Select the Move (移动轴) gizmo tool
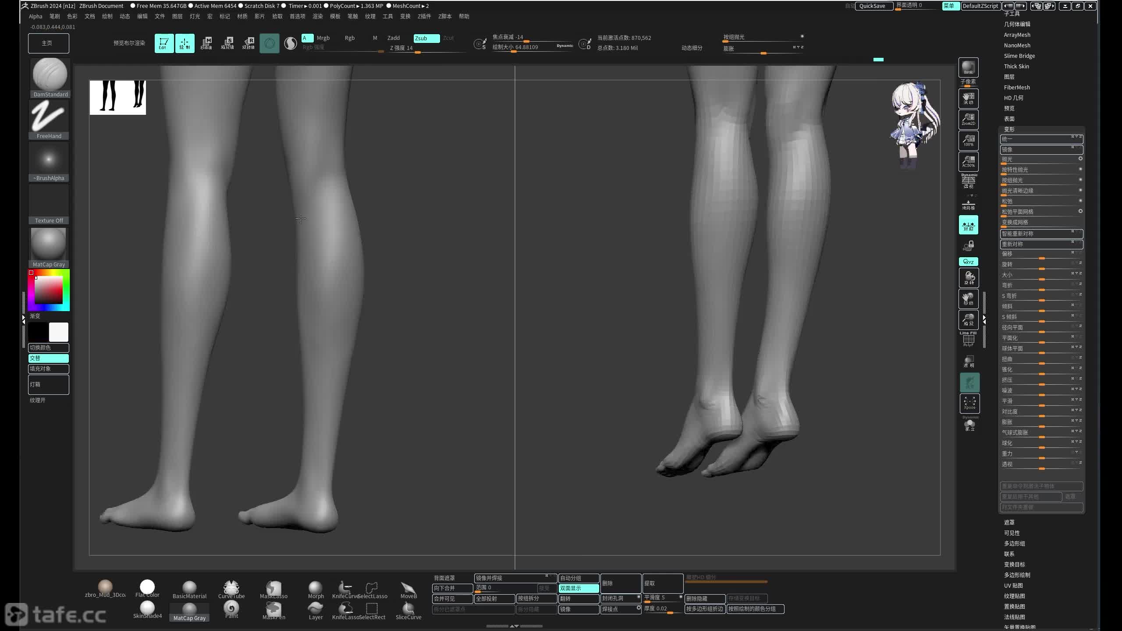The image size is (1122, 631). (x=206, y=43)
